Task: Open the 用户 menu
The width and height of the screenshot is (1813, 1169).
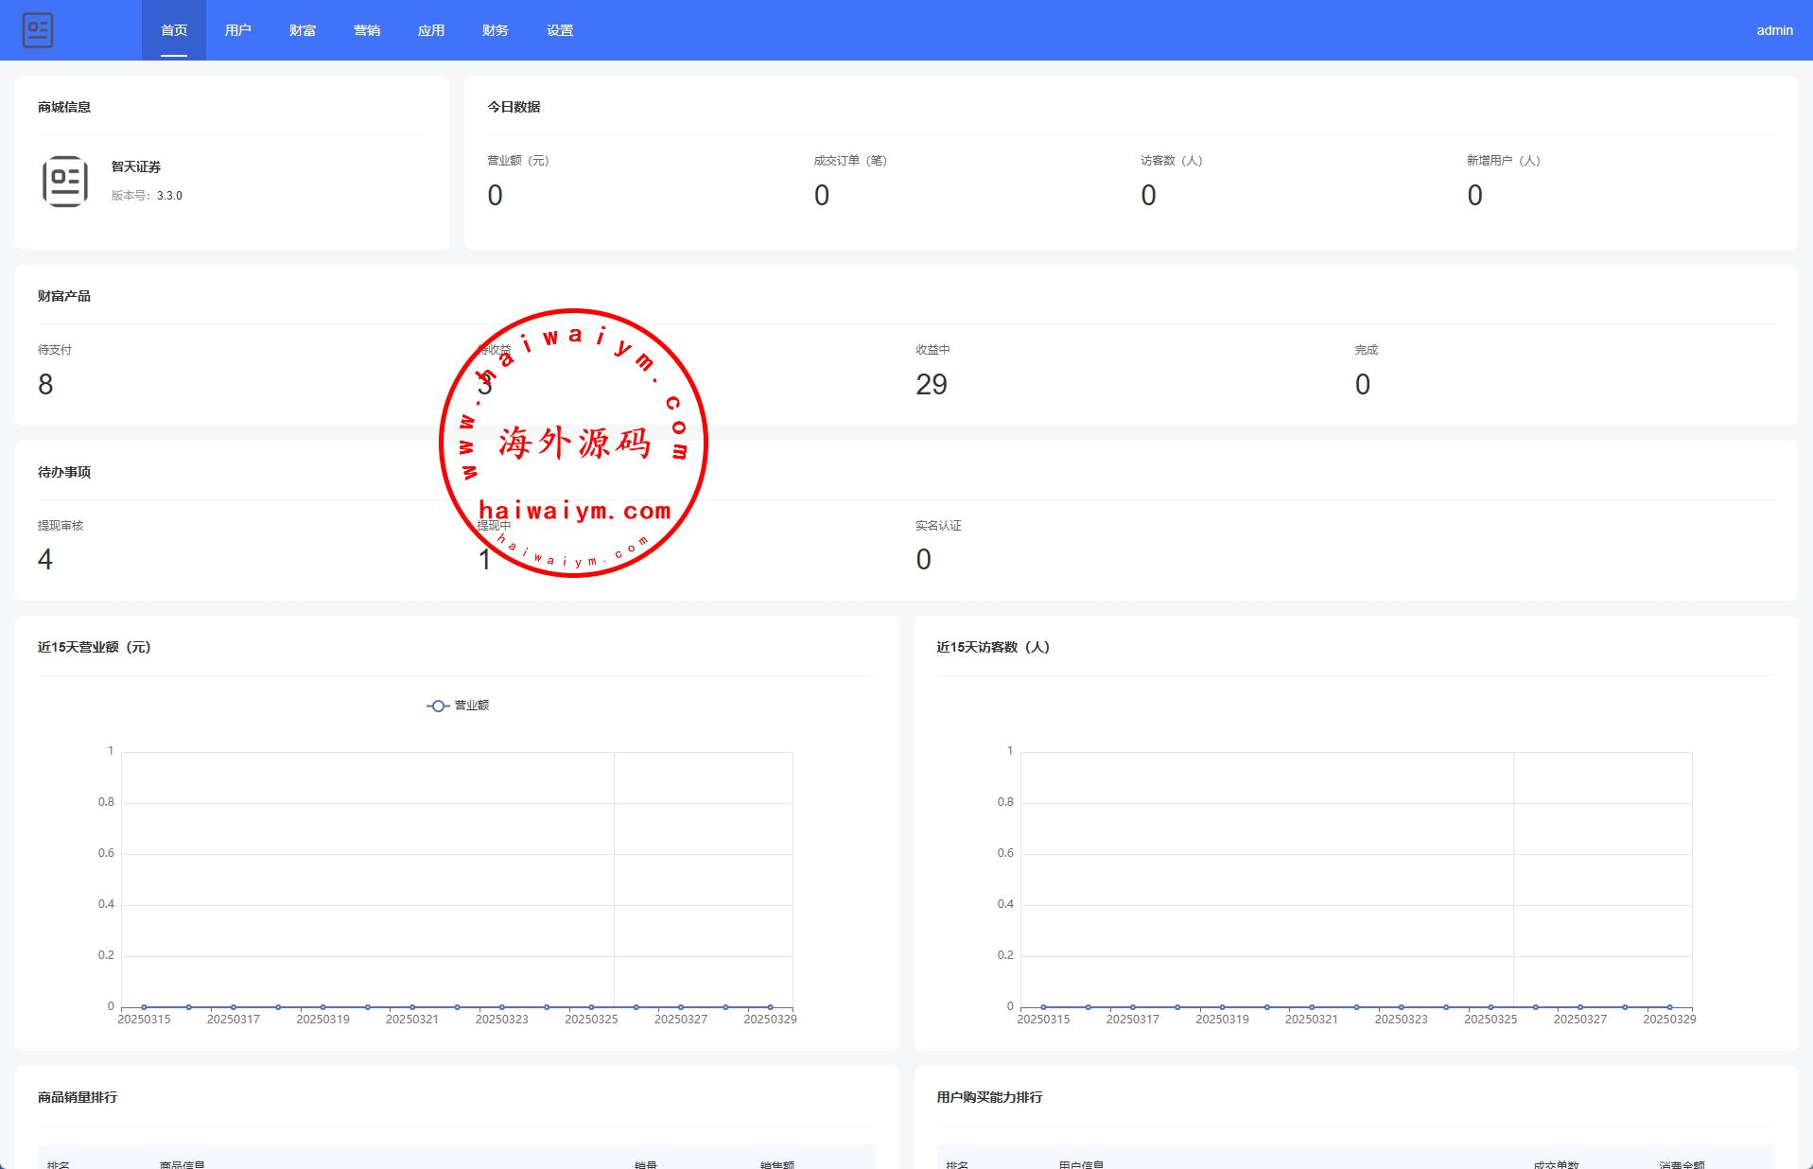Action: [x=238, y=30]
